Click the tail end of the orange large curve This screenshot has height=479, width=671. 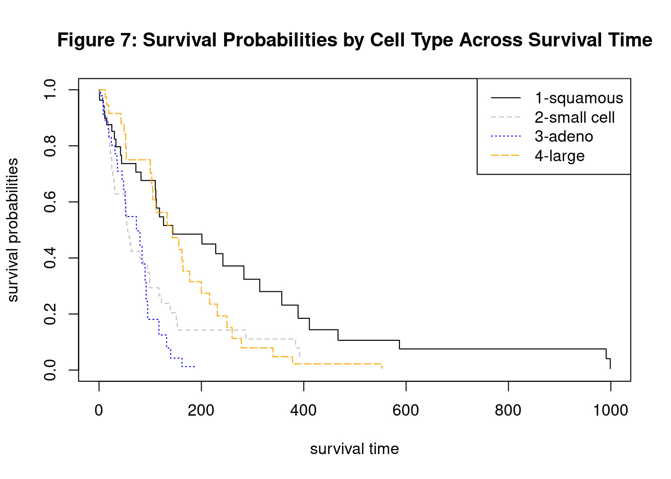381,366
